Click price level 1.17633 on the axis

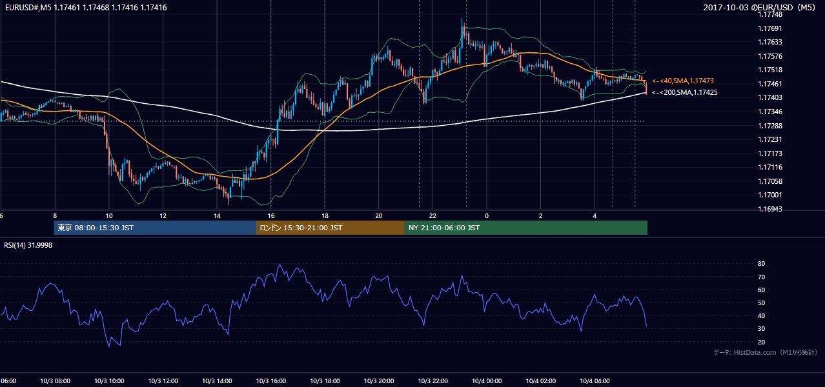coord(770,42)
